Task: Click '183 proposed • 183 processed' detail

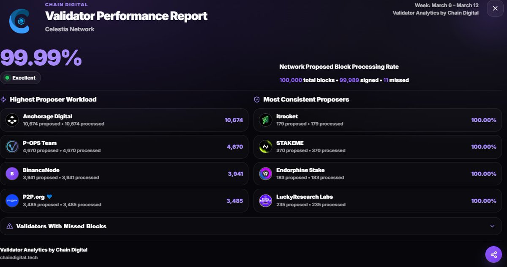Action: tap(310, 178)
